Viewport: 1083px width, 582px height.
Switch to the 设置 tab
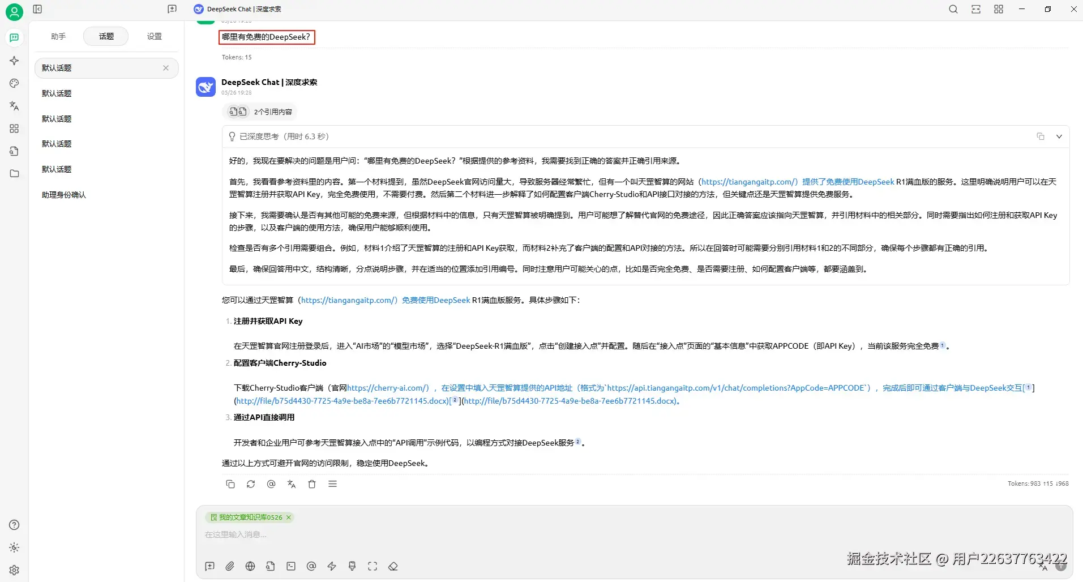154,36
